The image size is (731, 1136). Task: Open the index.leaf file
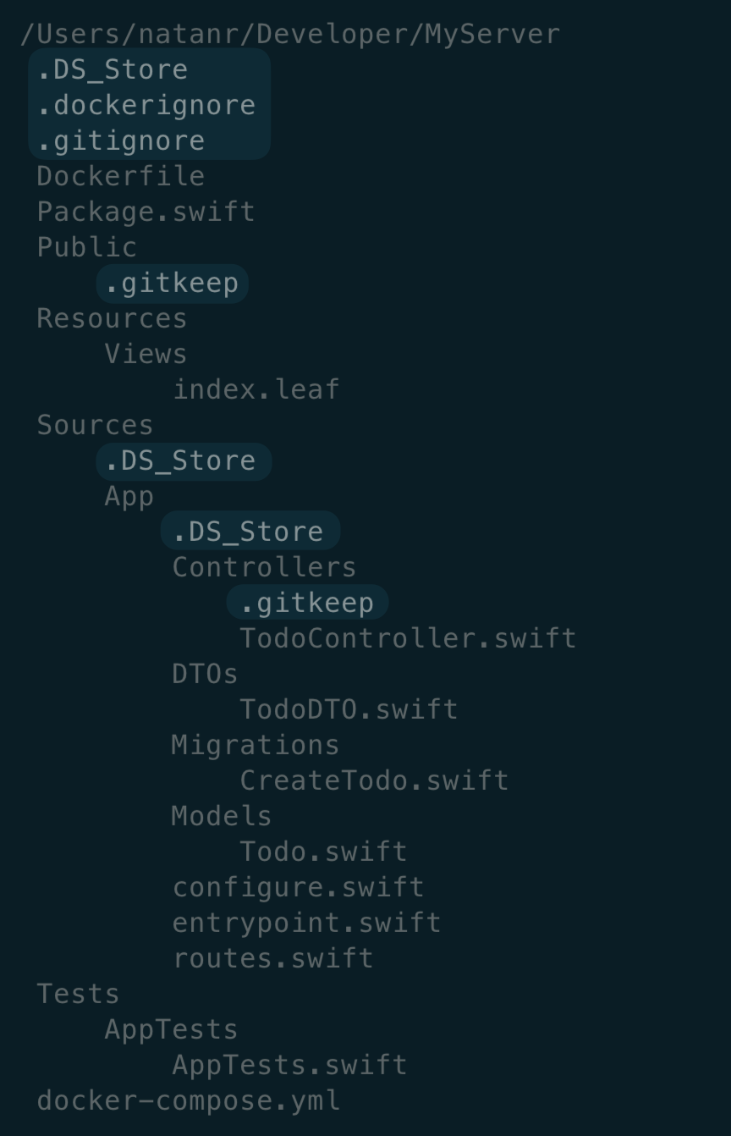(256, 389)
